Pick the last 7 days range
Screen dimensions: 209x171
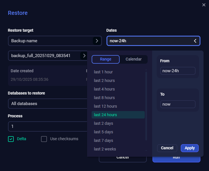tap(103, 140)
